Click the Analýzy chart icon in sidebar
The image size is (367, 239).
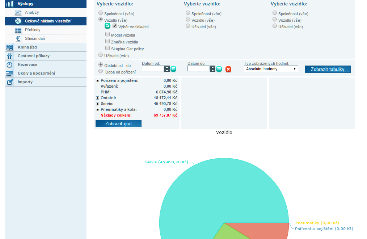tap(18, 12)
